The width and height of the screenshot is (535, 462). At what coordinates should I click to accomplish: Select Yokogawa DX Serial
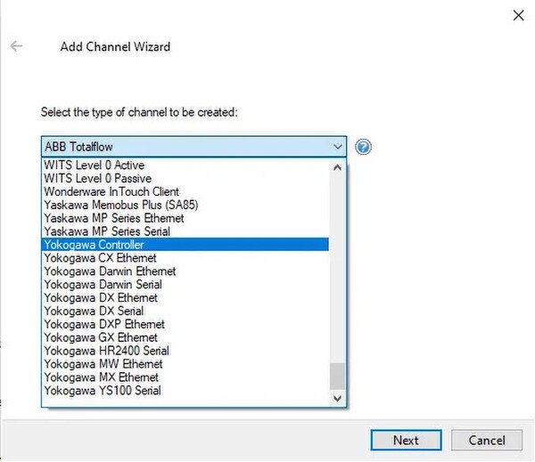pos(185,311)
